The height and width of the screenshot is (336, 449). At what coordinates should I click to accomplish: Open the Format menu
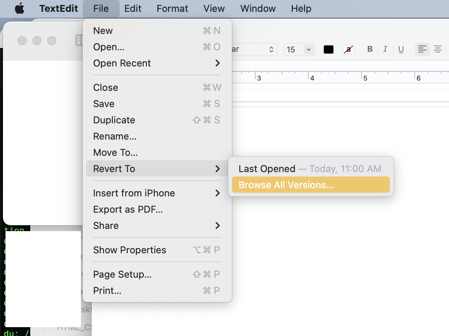coord(172,8)
